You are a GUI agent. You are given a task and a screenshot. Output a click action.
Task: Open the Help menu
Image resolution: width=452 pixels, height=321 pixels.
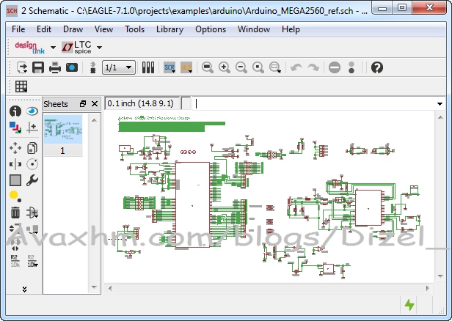(291, 29)
